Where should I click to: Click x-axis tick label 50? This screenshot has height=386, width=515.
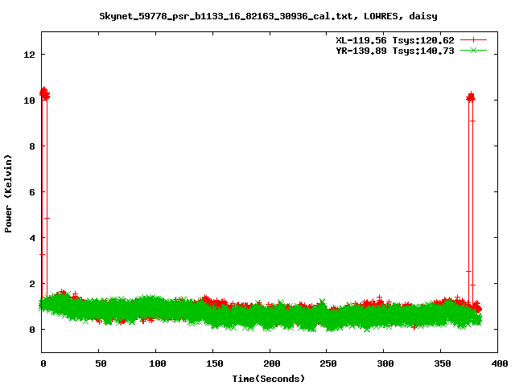[101, 363]
